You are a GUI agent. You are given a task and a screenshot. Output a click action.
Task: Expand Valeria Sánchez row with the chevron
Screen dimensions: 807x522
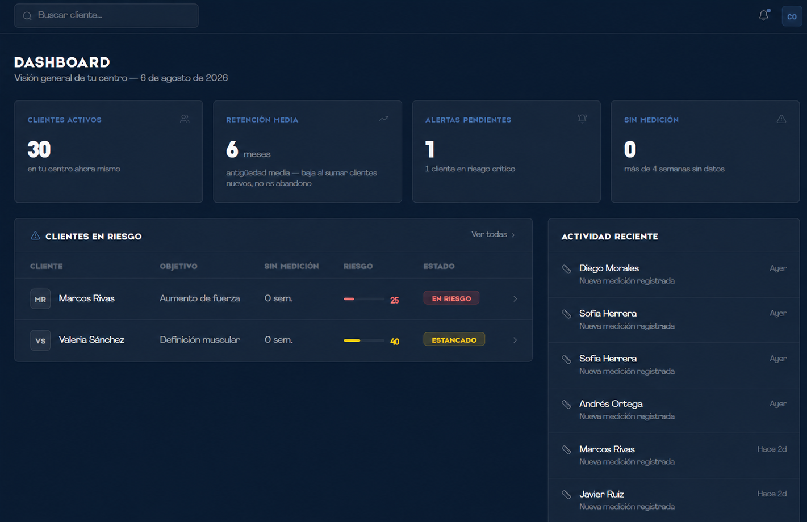click(x=515, y=340)
